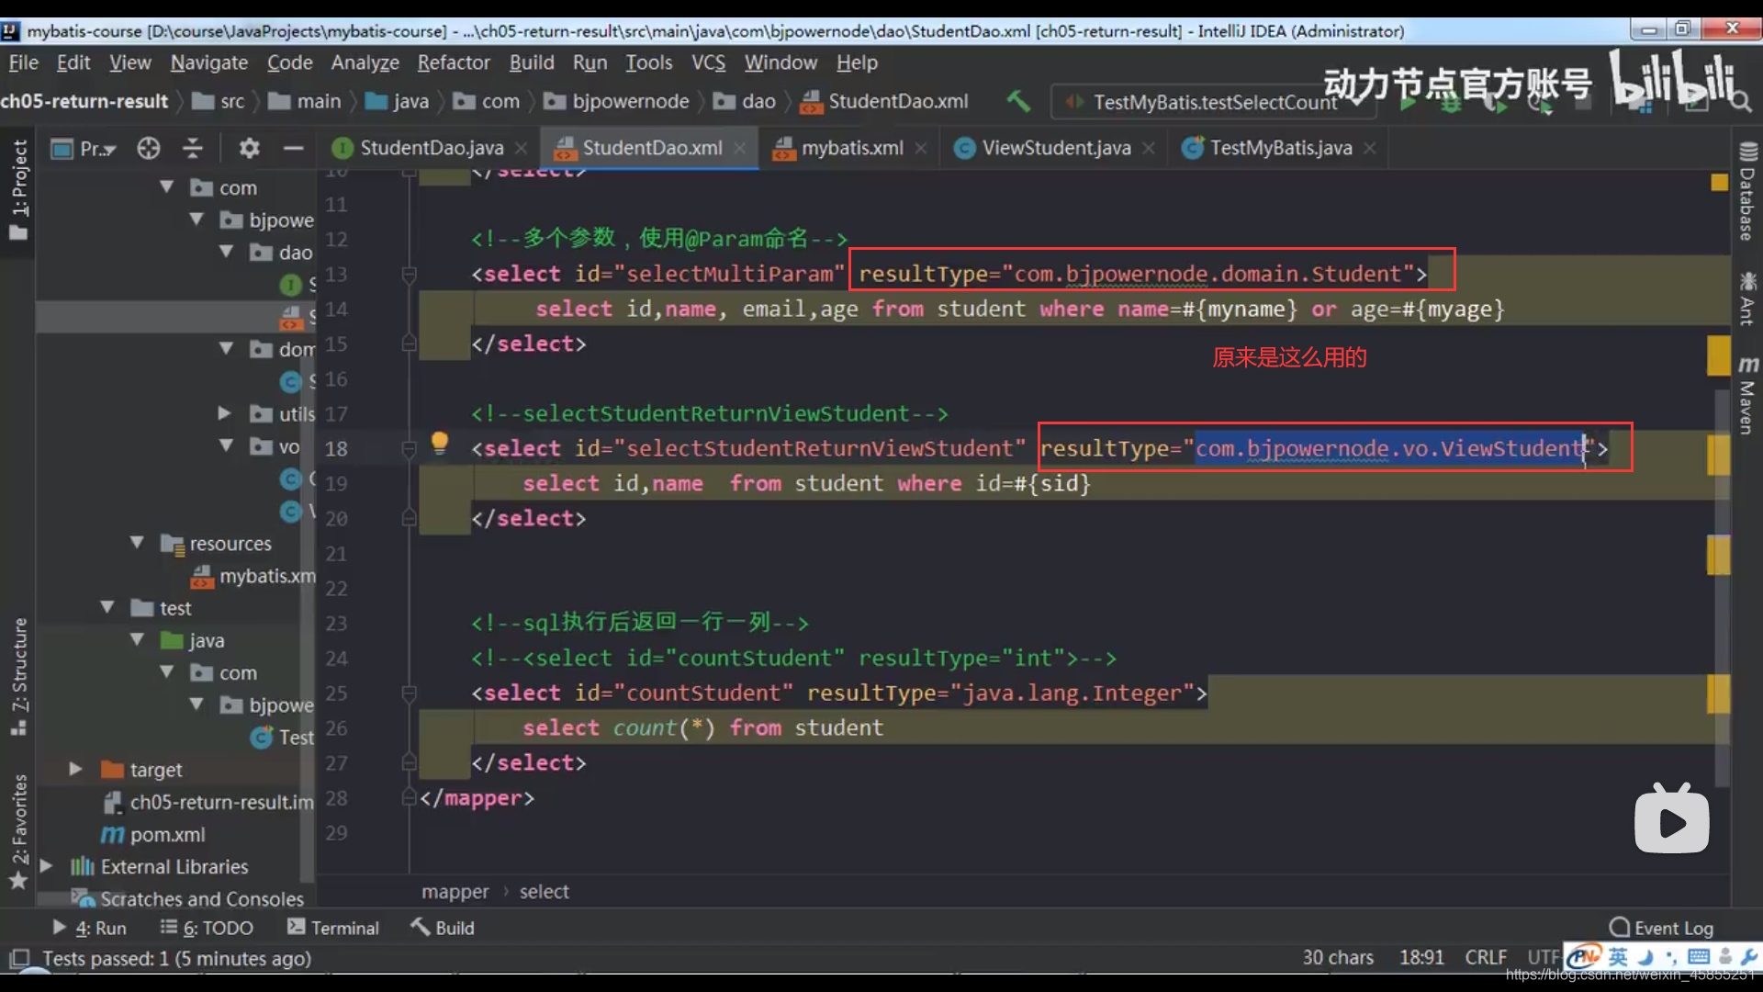Collapse the resources folder in project tree

tap(137, 543)
